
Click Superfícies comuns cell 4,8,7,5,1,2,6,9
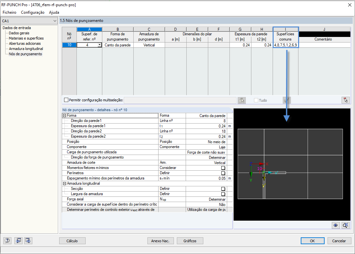(285, 45)
